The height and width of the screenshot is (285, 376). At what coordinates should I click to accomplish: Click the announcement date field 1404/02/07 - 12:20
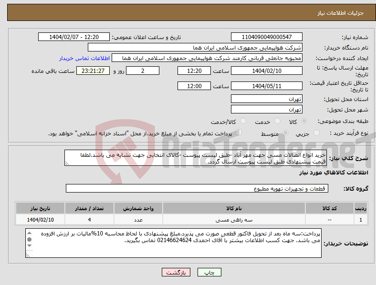74,37
